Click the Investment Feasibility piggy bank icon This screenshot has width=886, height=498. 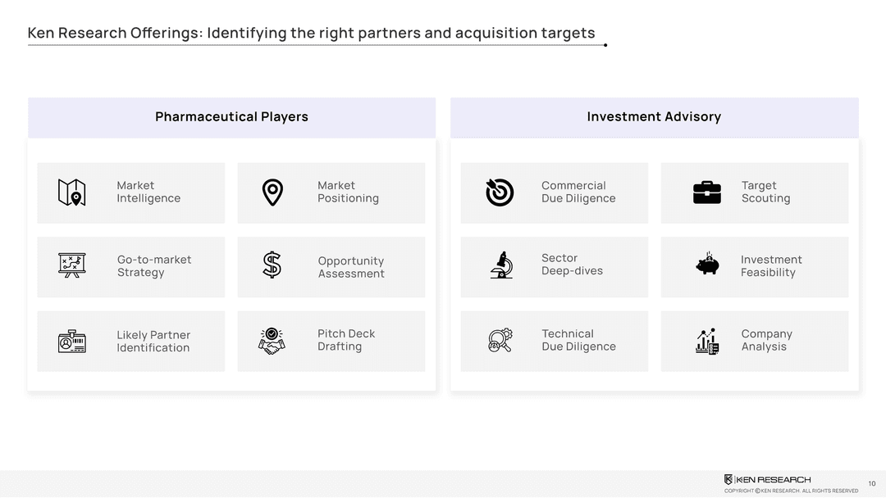707,265
